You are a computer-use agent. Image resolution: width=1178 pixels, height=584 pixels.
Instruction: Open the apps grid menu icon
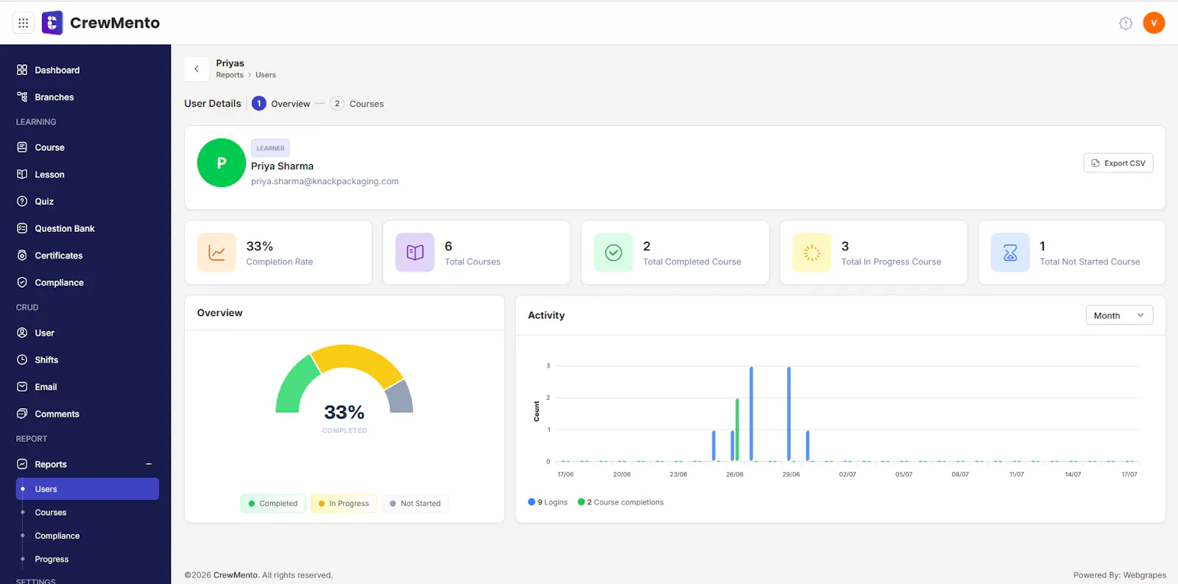24,23
